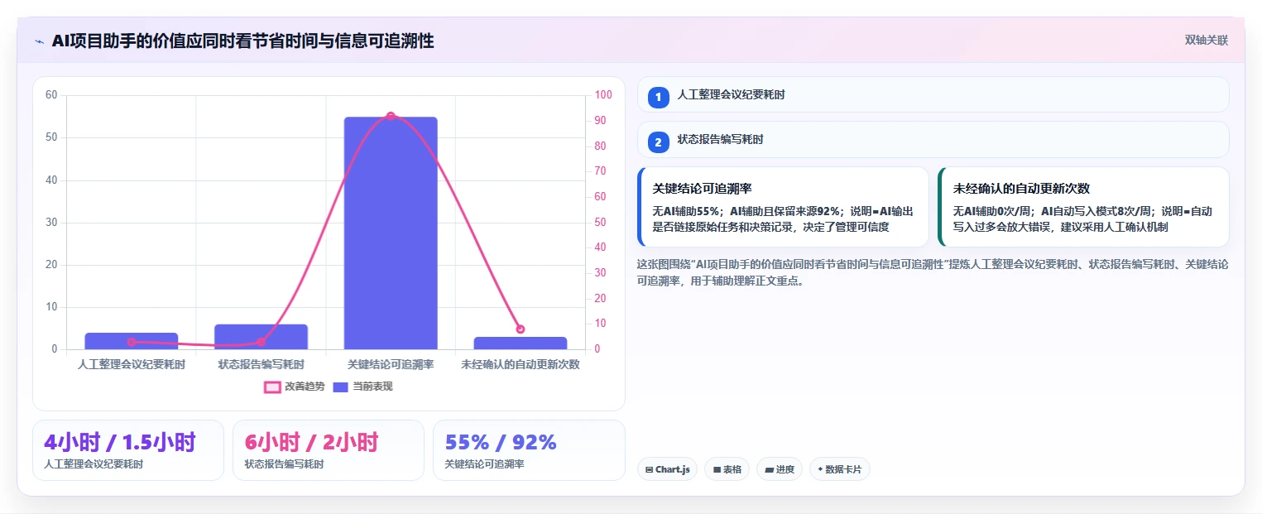The height and width of the screenshot is (514, 1262).
Task: Click the 6小时 / 2小时 stat card
Action: [x=329, y=450]
